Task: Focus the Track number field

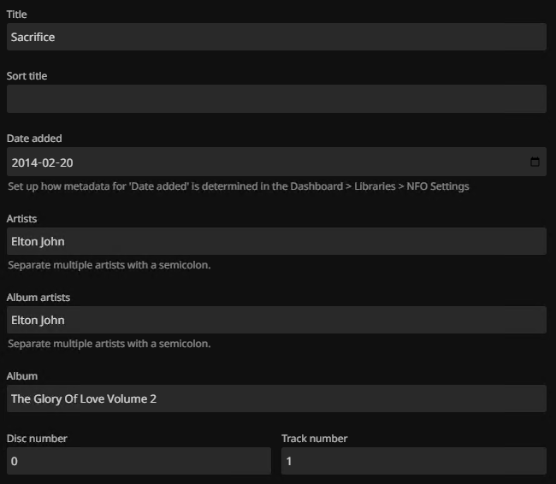Action: click(413, 461)
